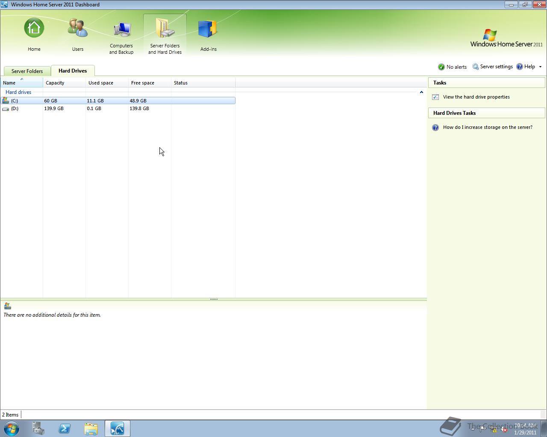
Task: Click the blue Help question mark icon
Action: point(520,67)
